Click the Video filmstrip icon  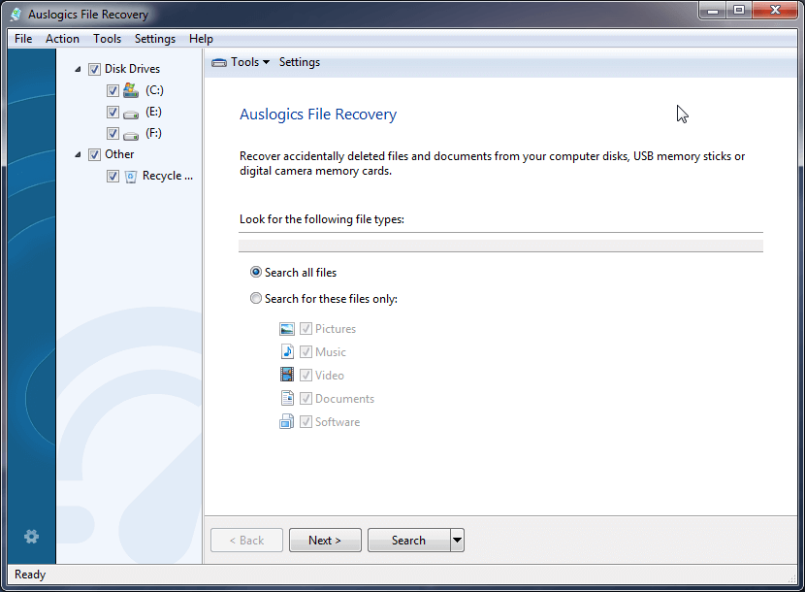tap(287, 376)
